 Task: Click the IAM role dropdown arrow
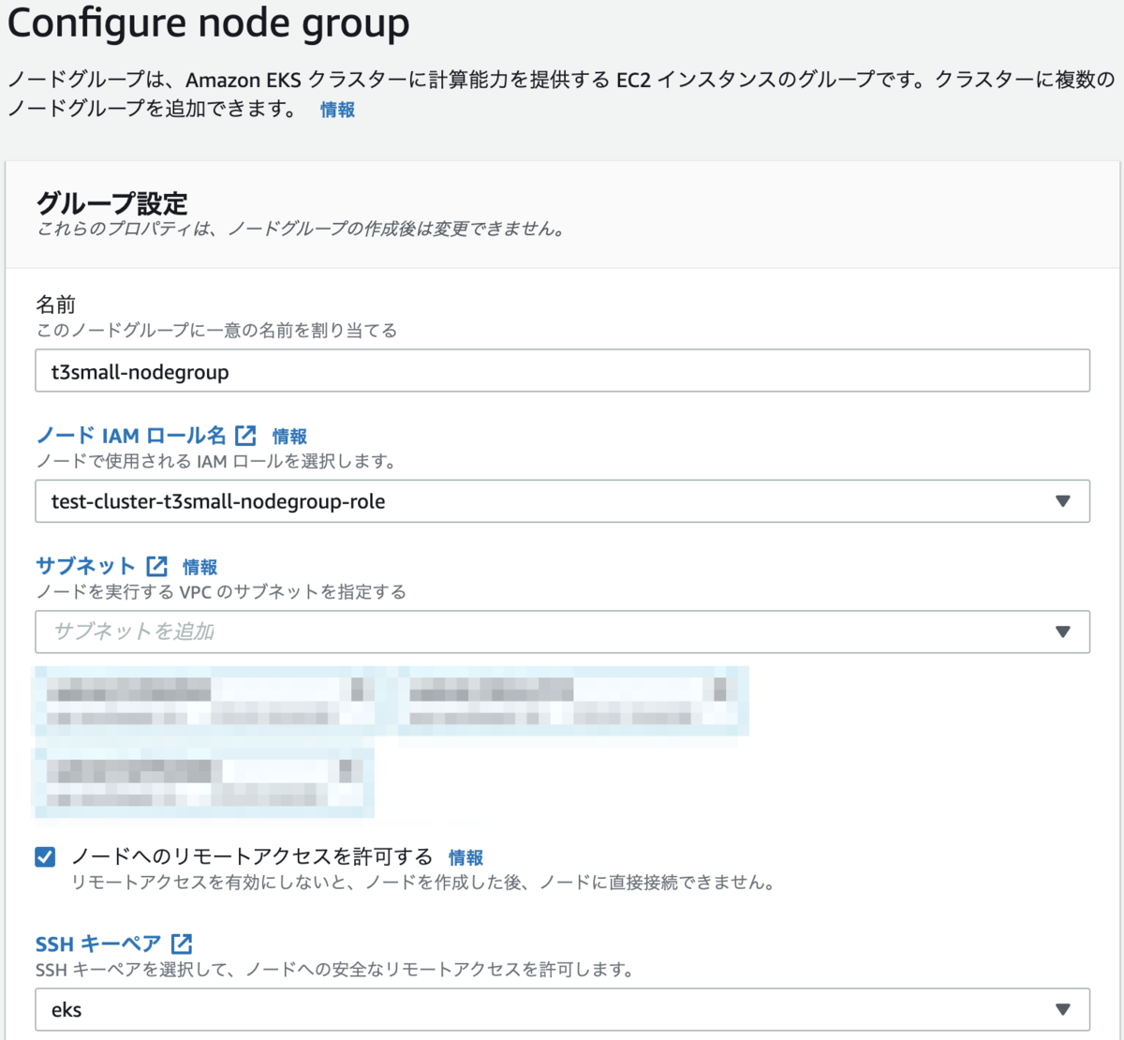click(x=1062, y=501)
